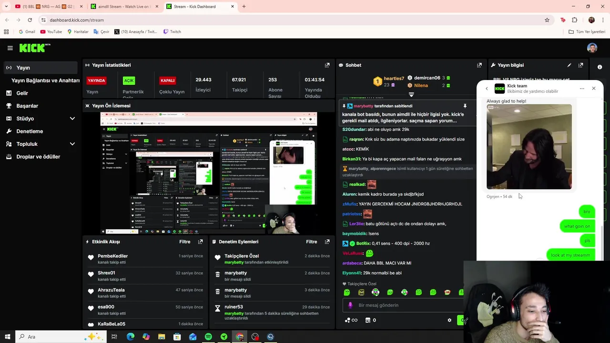Click the Windows Start button

pyautogui.click(x=7, y=337)
